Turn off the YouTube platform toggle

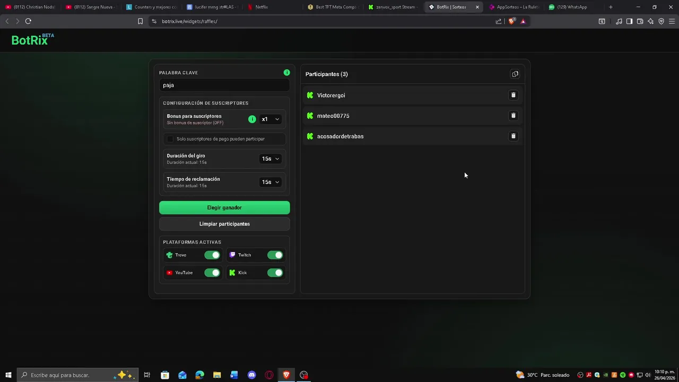point(212,273)
